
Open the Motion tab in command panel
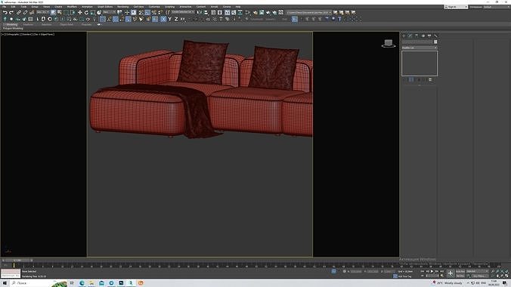423,35
